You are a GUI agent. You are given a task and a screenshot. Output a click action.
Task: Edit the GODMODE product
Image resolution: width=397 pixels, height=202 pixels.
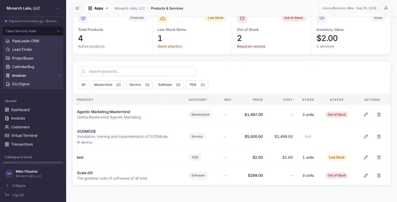tap(365, 137)
